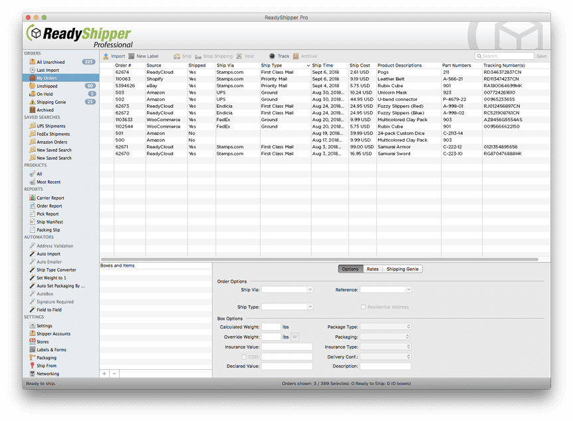Open Shipper Accounts icon

(32, 333)
